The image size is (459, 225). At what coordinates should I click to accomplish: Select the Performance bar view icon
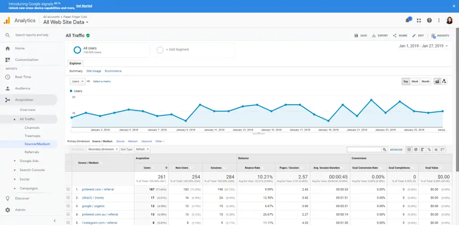[x=422, y=149]
